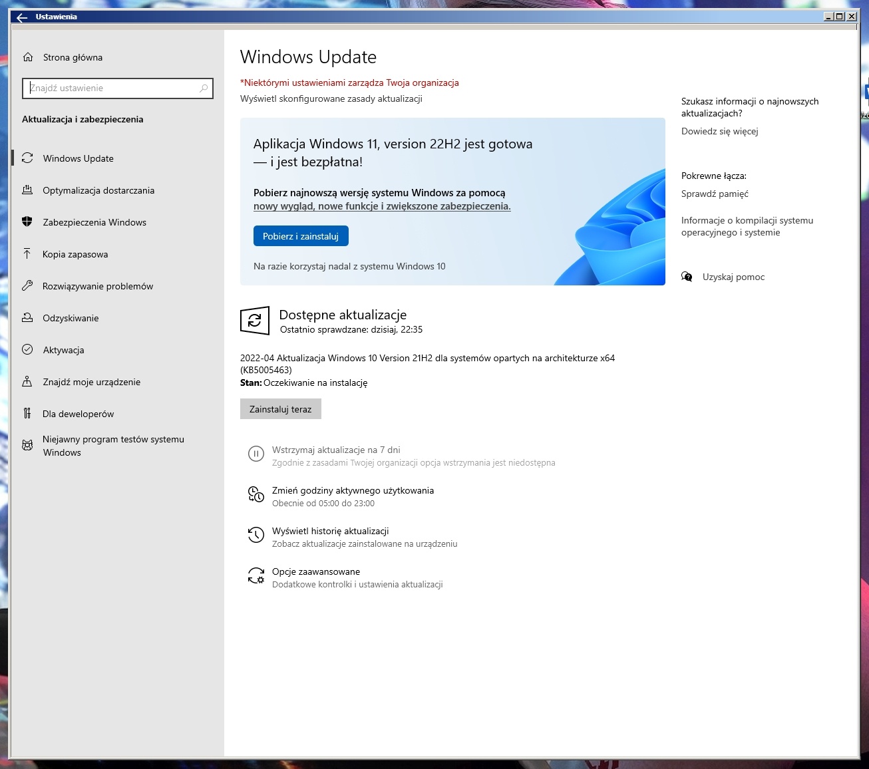Click Uzyskaj pomoc link

coord(733,277)
